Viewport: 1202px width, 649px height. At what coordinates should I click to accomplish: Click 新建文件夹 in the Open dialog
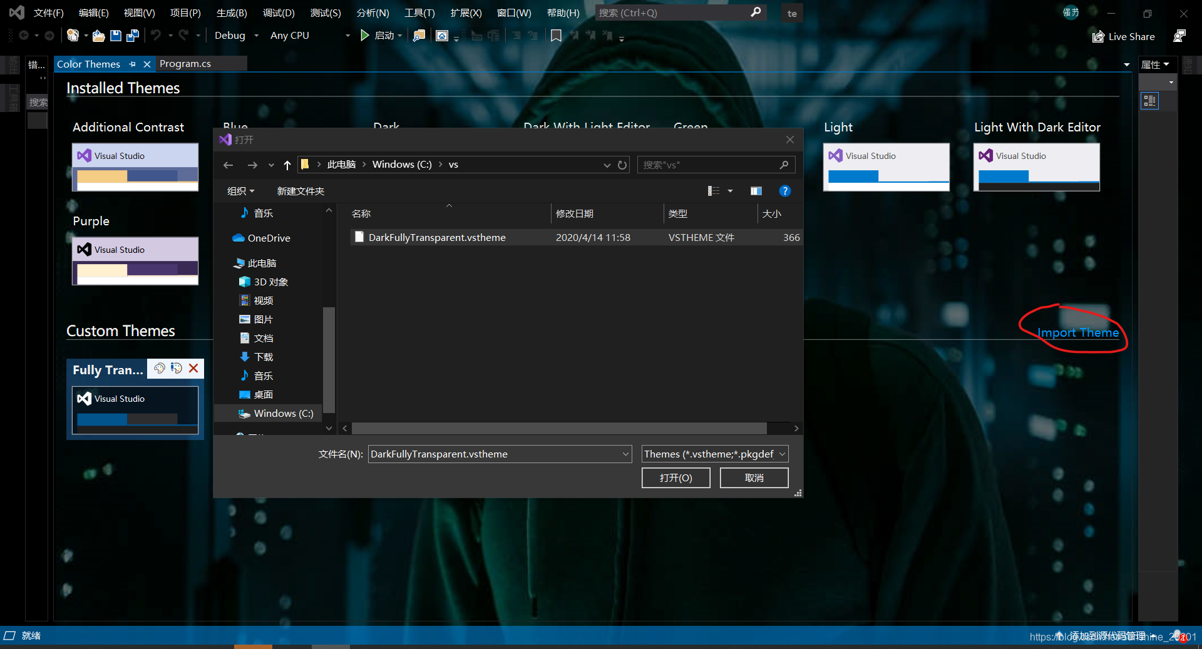click(x=300, y=191)
